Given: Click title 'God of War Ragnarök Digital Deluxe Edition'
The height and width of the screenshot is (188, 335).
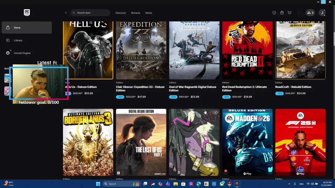Looking at the screenshot, I should point(193,89).
